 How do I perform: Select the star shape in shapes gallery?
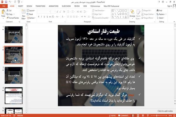click(126, 17)
